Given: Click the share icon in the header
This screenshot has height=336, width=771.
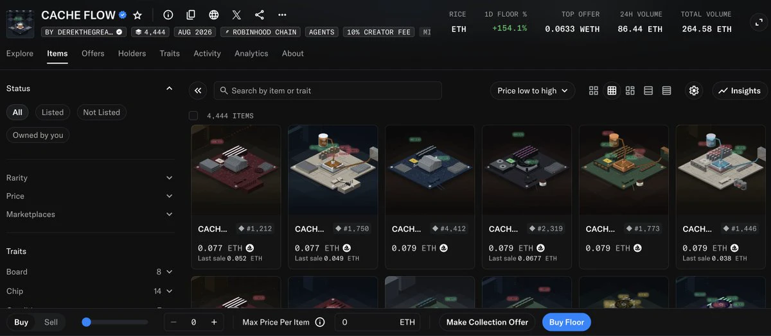Looking at the screenshot, I should (x=260, y=15).
